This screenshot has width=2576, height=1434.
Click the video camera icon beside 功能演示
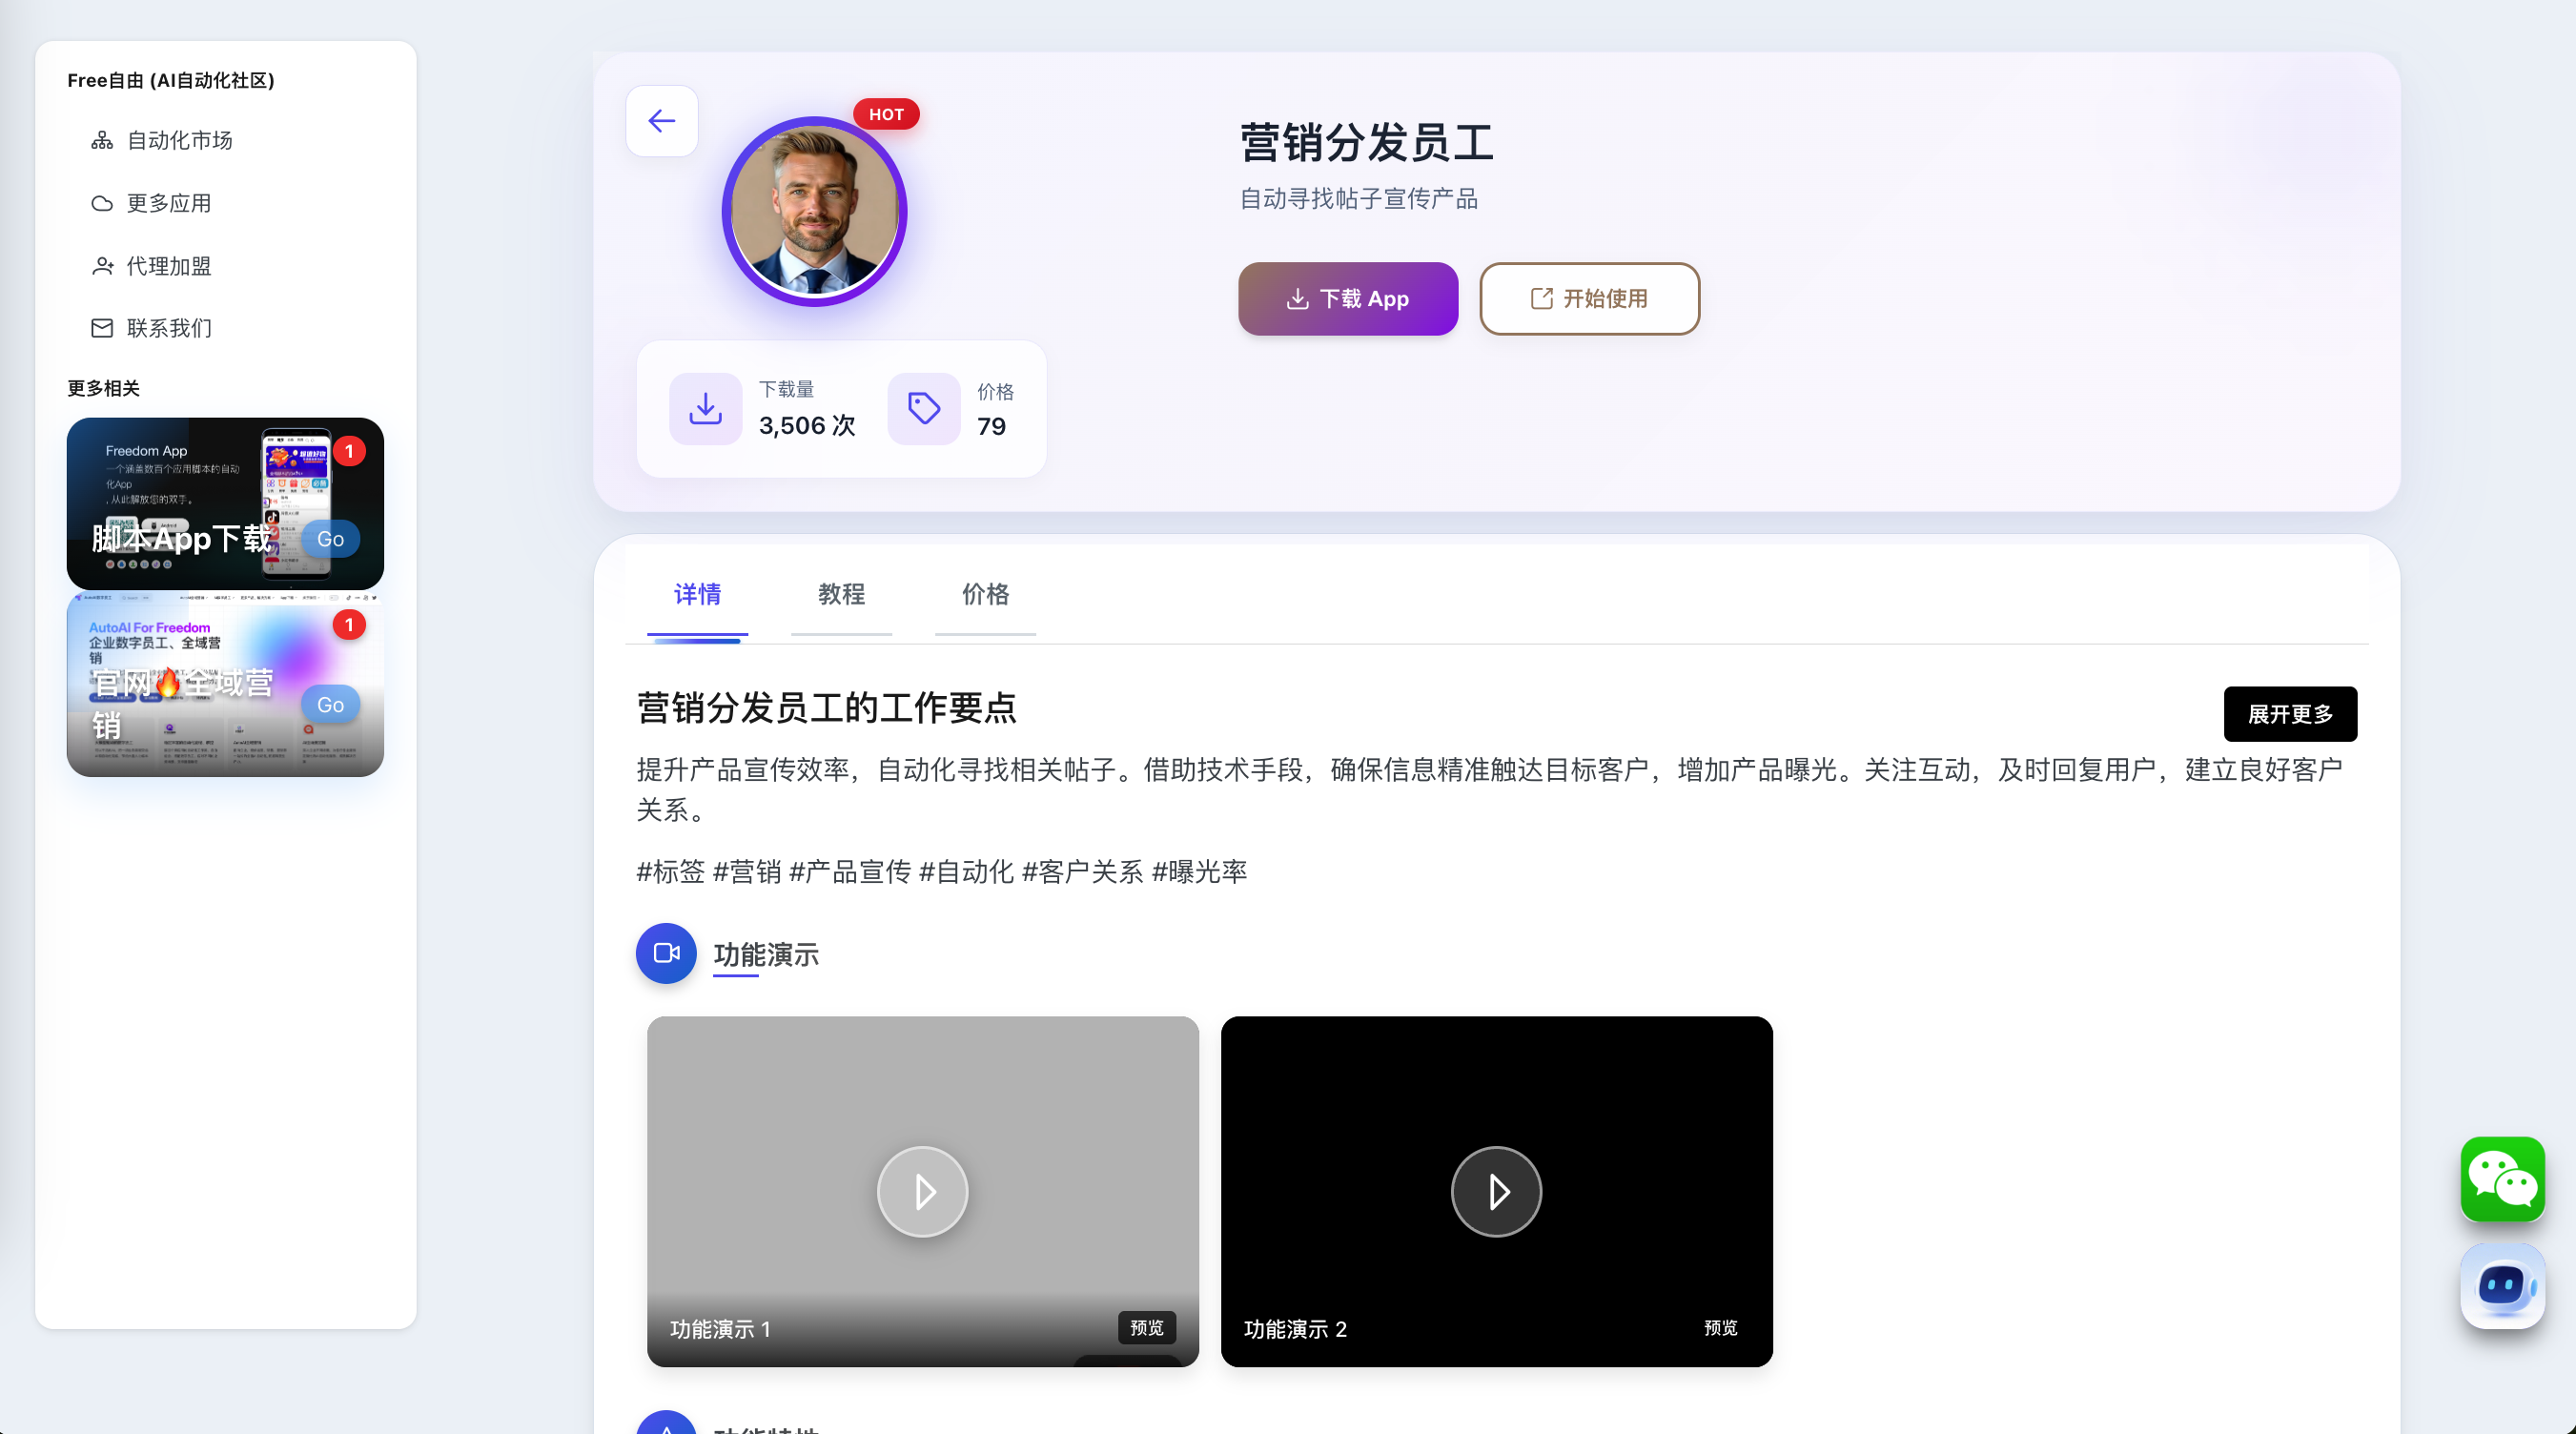[666, 953]
